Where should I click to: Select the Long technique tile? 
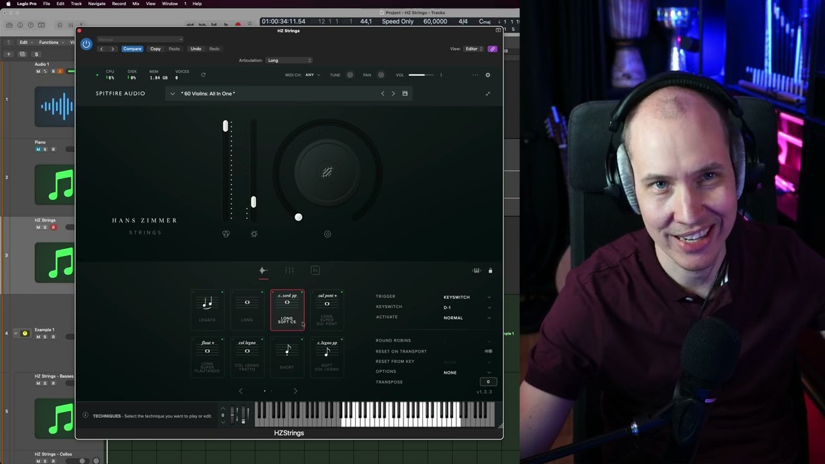coord(247,310)
